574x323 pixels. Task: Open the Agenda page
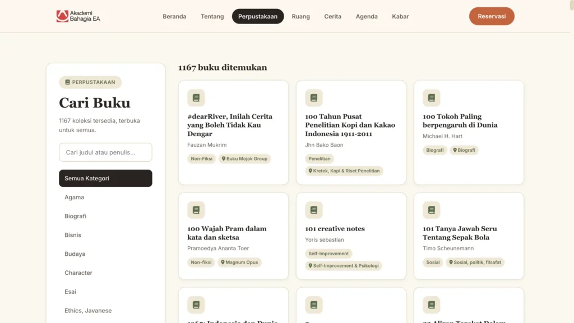point(367,16)
